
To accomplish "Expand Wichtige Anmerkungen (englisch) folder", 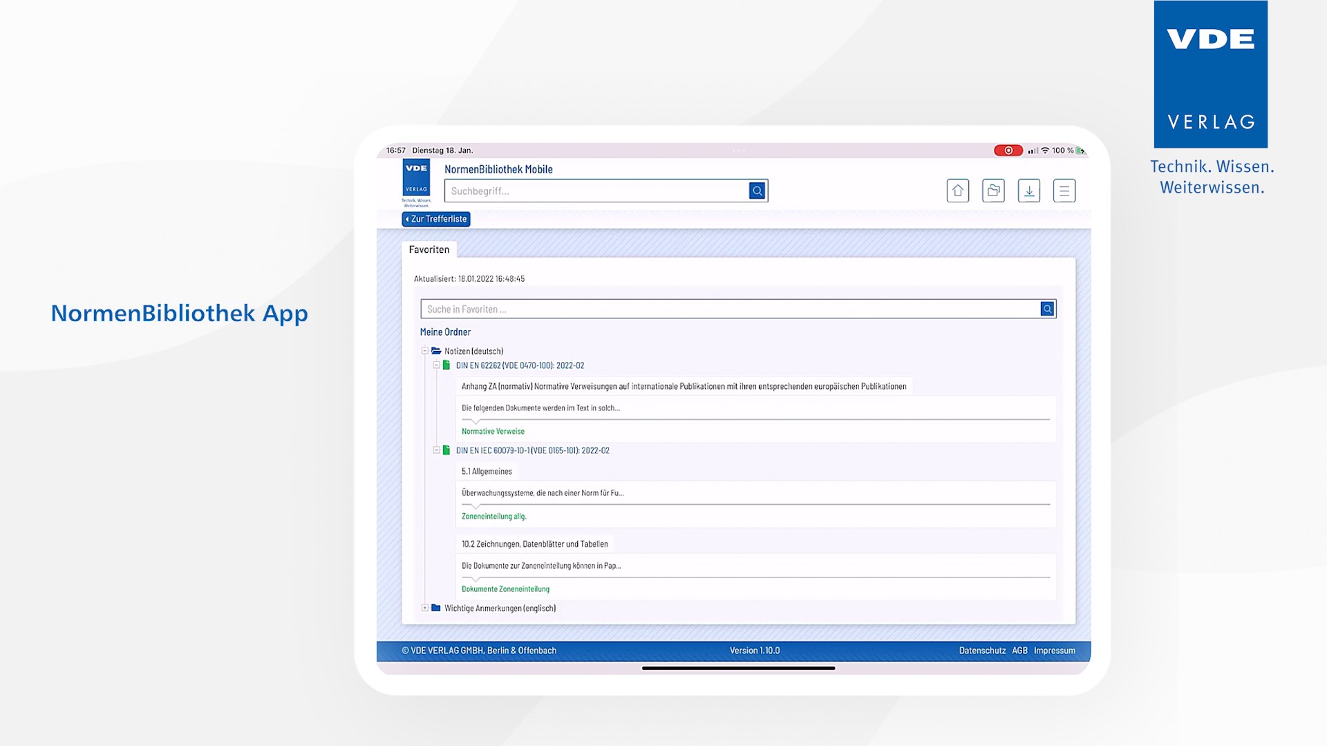I will (x=425, y=608).
